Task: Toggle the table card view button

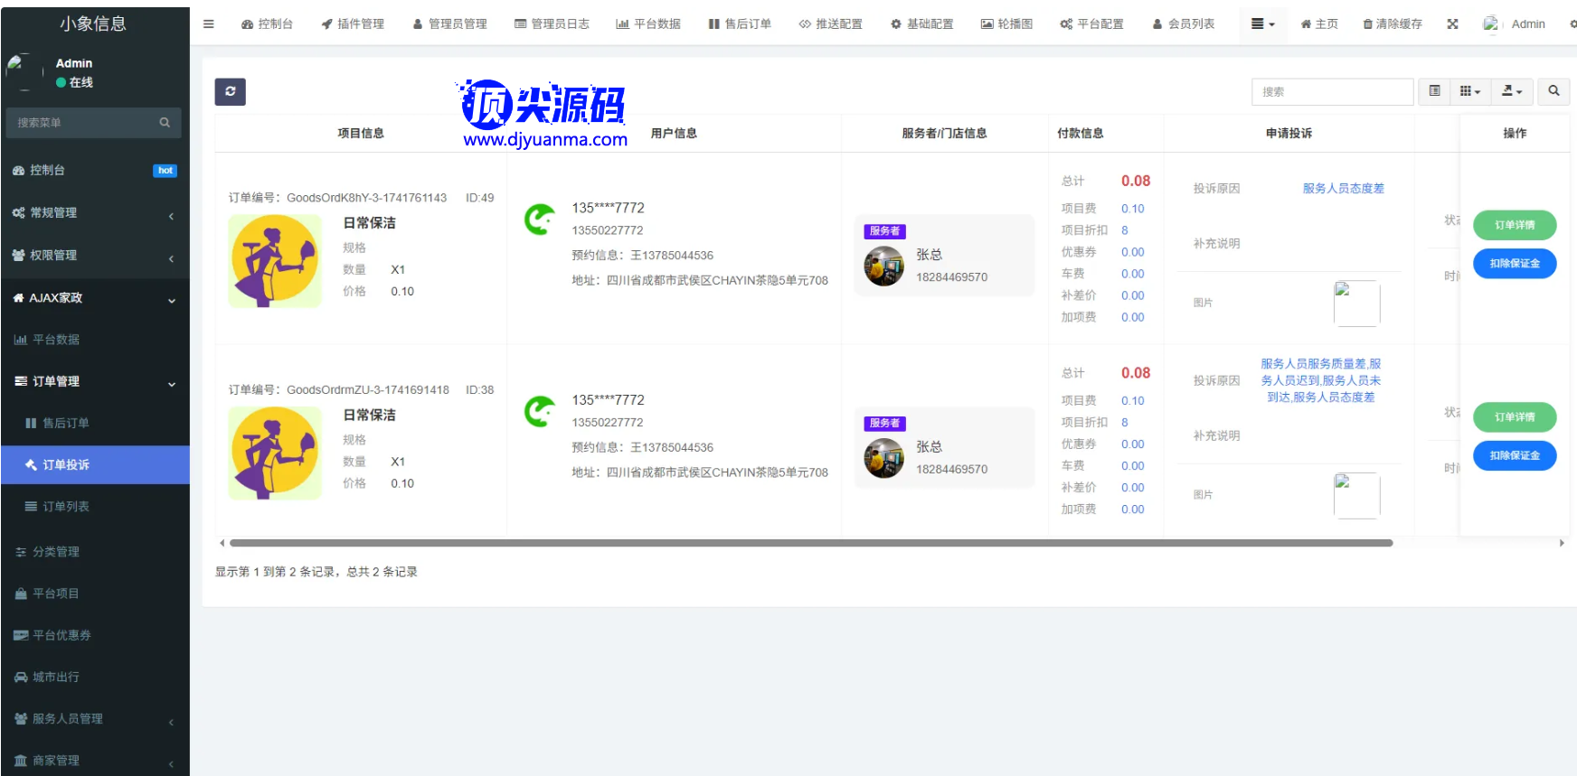Action: (1434, 91)
